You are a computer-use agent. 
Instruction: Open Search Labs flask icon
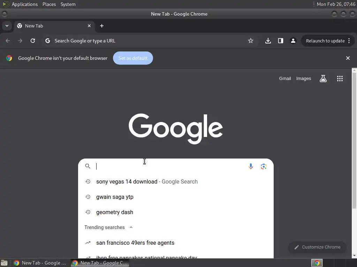pos(323,79)
